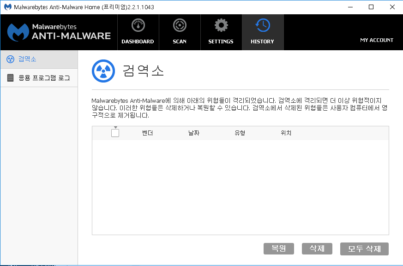Sort by 벤더 column header
This screenshot has height=266, width=403.
point(148,133)
